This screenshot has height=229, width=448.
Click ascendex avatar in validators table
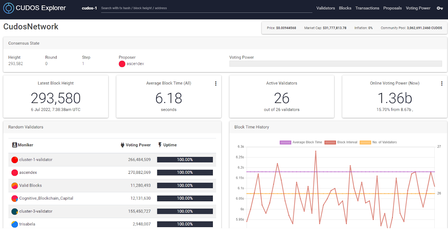(x=15, y=173)
